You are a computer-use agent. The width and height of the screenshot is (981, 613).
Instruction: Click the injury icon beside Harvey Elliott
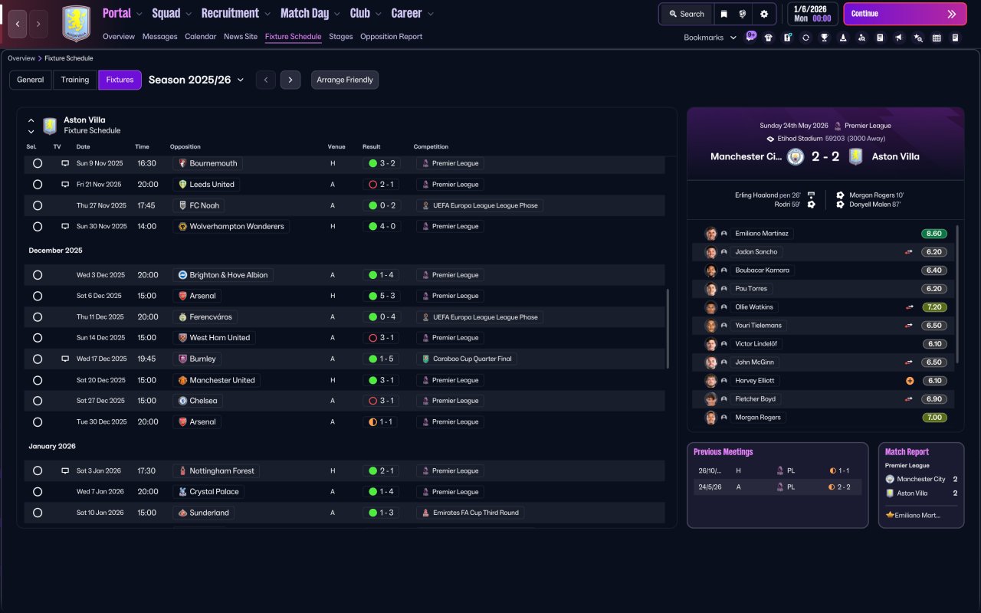coord(910,381)
